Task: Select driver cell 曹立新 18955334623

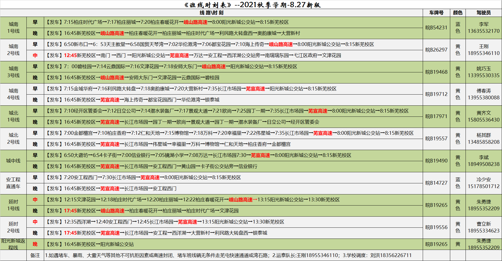Action: click(484, 227)
